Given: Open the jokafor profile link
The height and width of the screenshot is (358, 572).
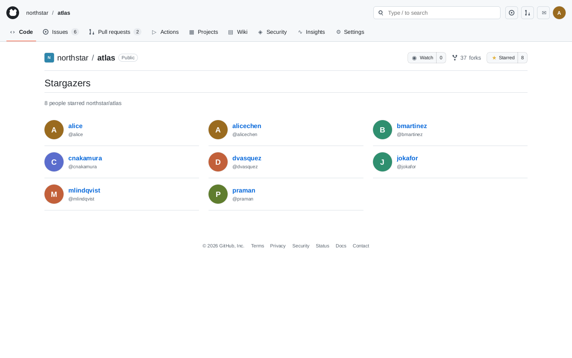Looking at the screenshot, I should 407,158.
